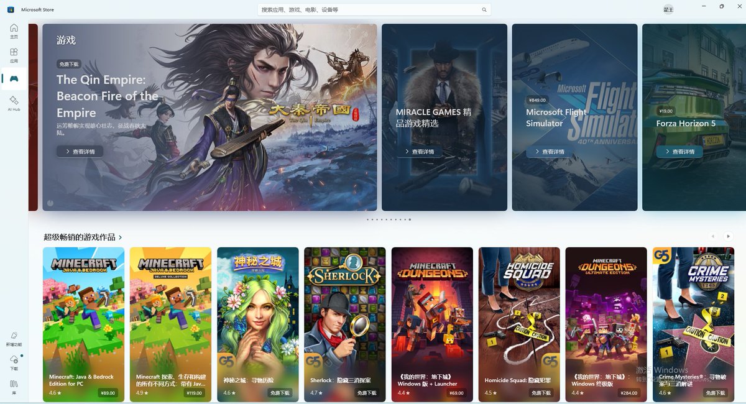Open the 游戏 (Gaming) sidebar section

(x=14, y=78)
